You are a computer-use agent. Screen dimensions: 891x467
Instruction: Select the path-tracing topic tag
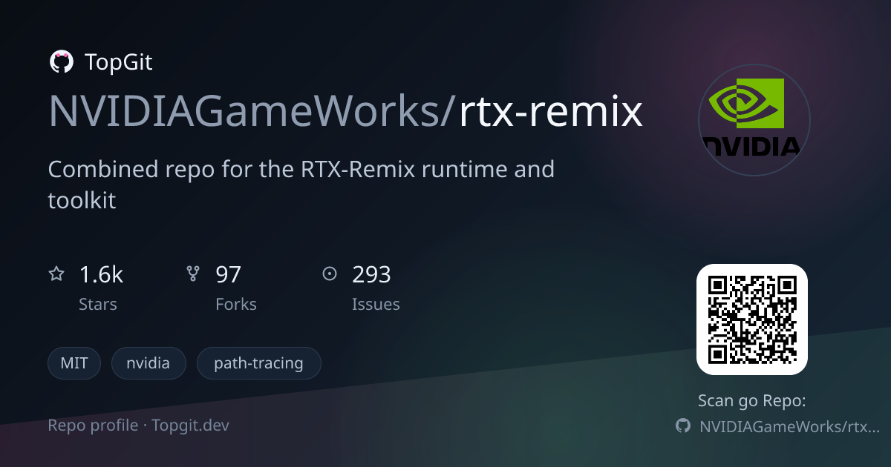[x=258, y=363]
